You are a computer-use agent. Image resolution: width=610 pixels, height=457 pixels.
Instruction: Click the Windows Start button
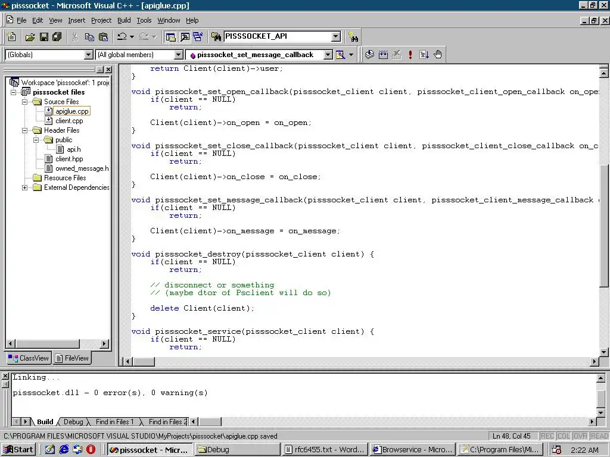point(18,450)
